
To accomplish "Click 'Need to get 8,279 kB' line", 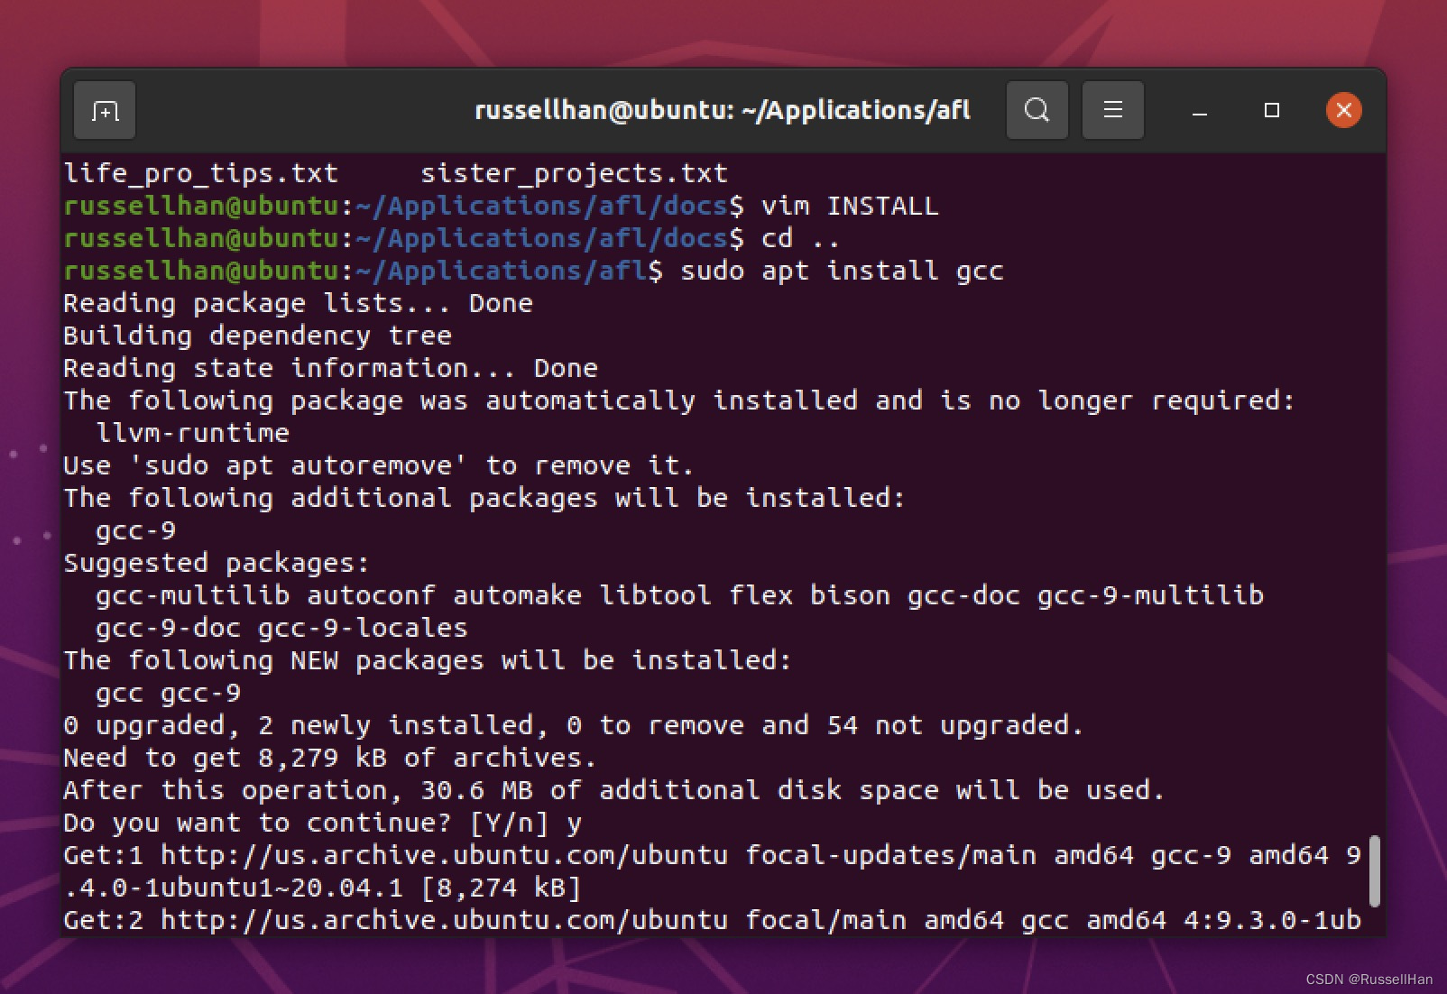I will point(329,758).
